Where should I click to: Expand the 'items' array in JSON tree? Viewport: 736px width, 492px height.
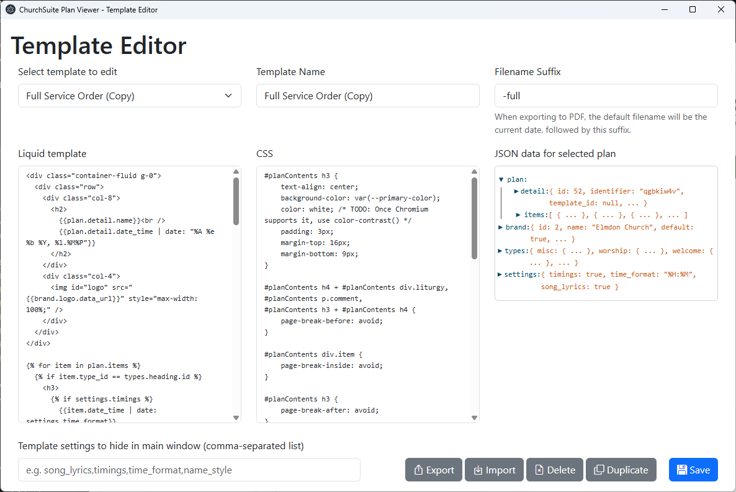[x=519, y=215]
